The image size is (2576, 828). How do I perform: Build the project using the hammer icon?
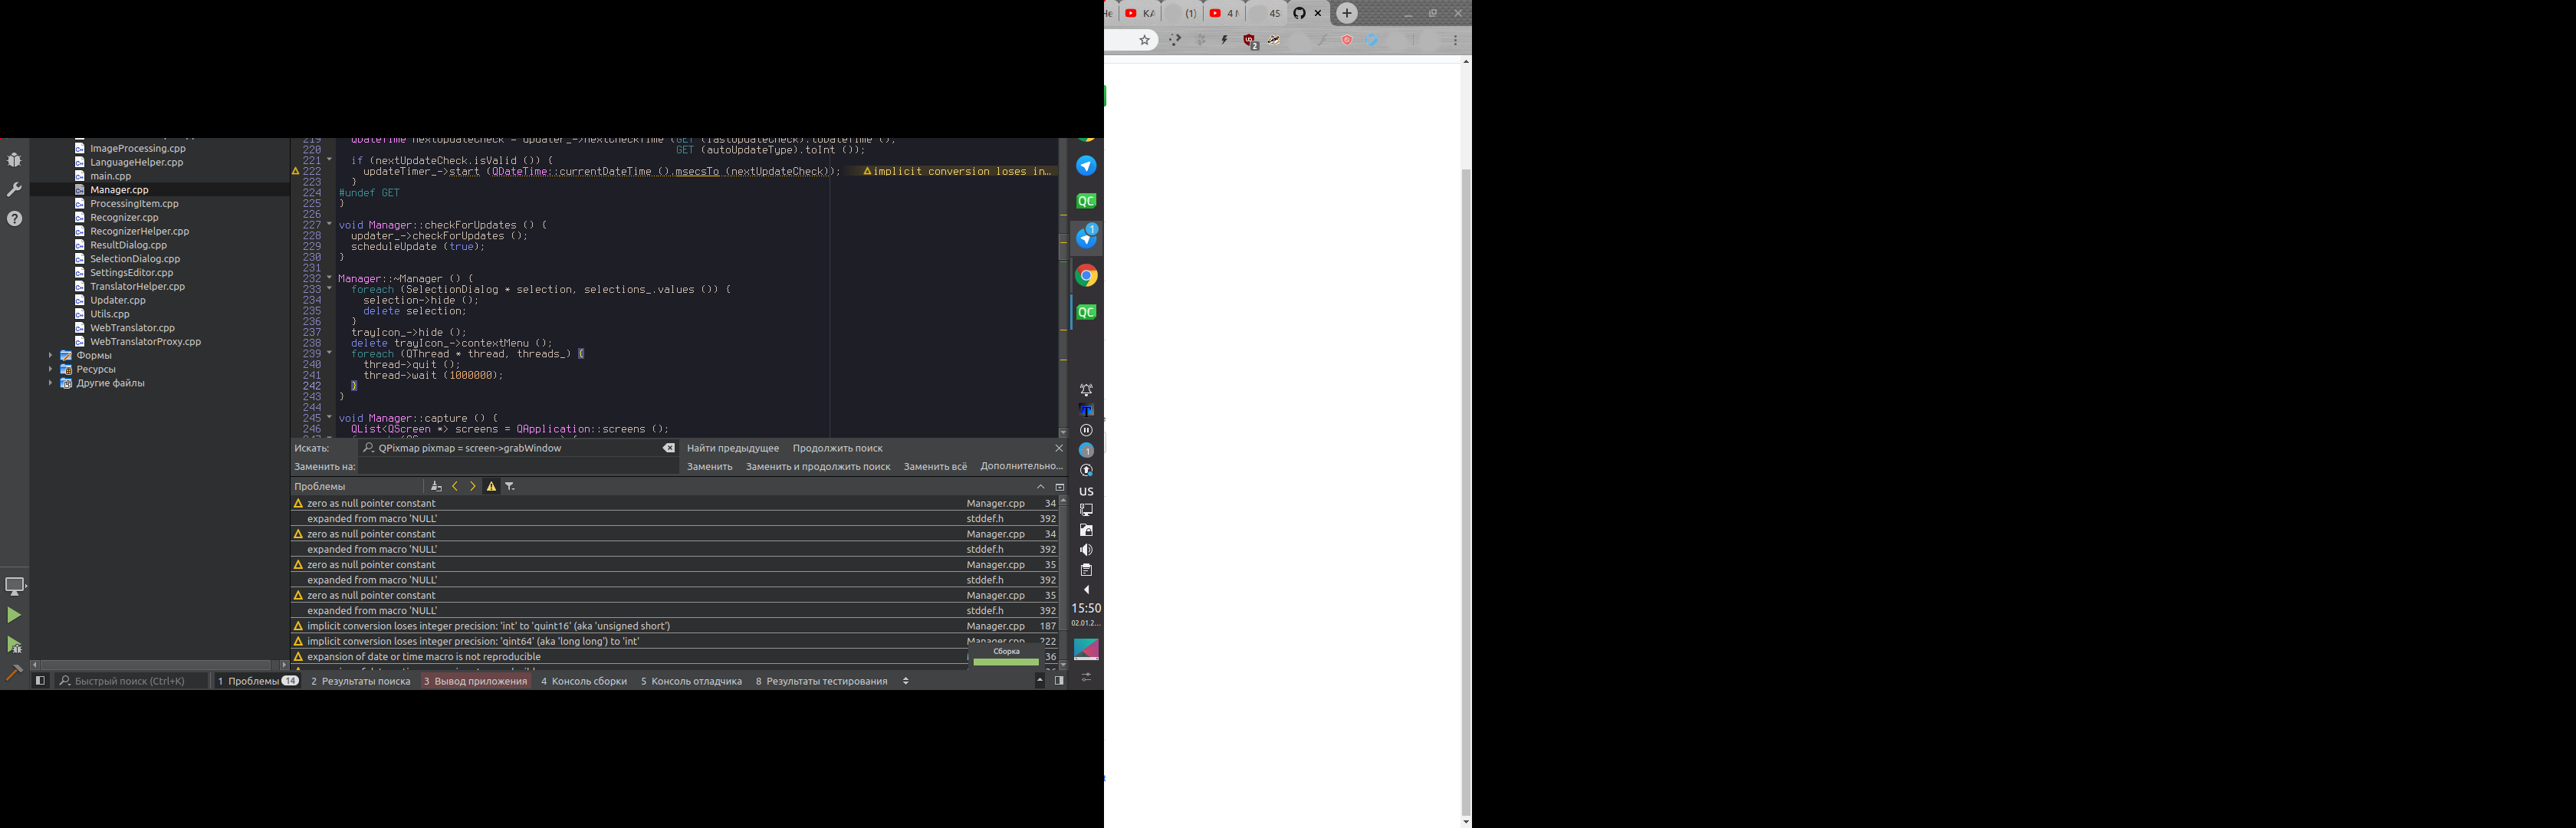[14, 673]
